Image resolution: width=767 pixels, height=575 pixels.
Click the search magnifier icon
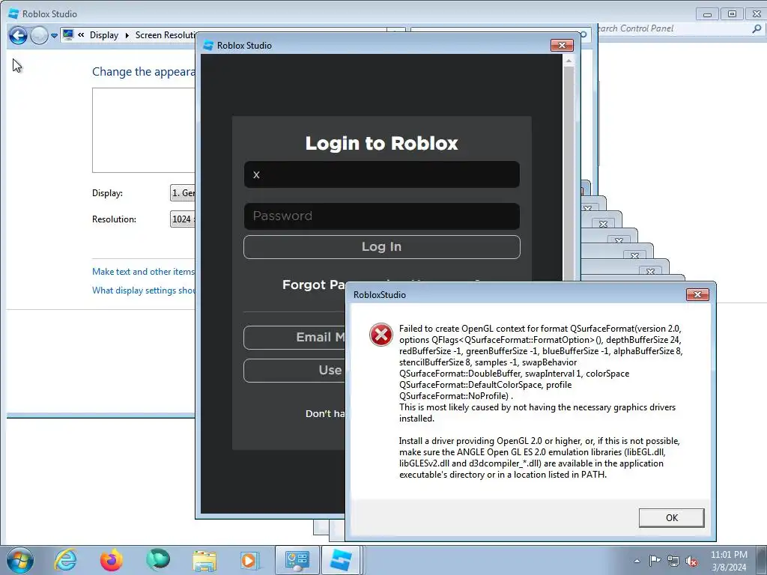coord(757,29)
